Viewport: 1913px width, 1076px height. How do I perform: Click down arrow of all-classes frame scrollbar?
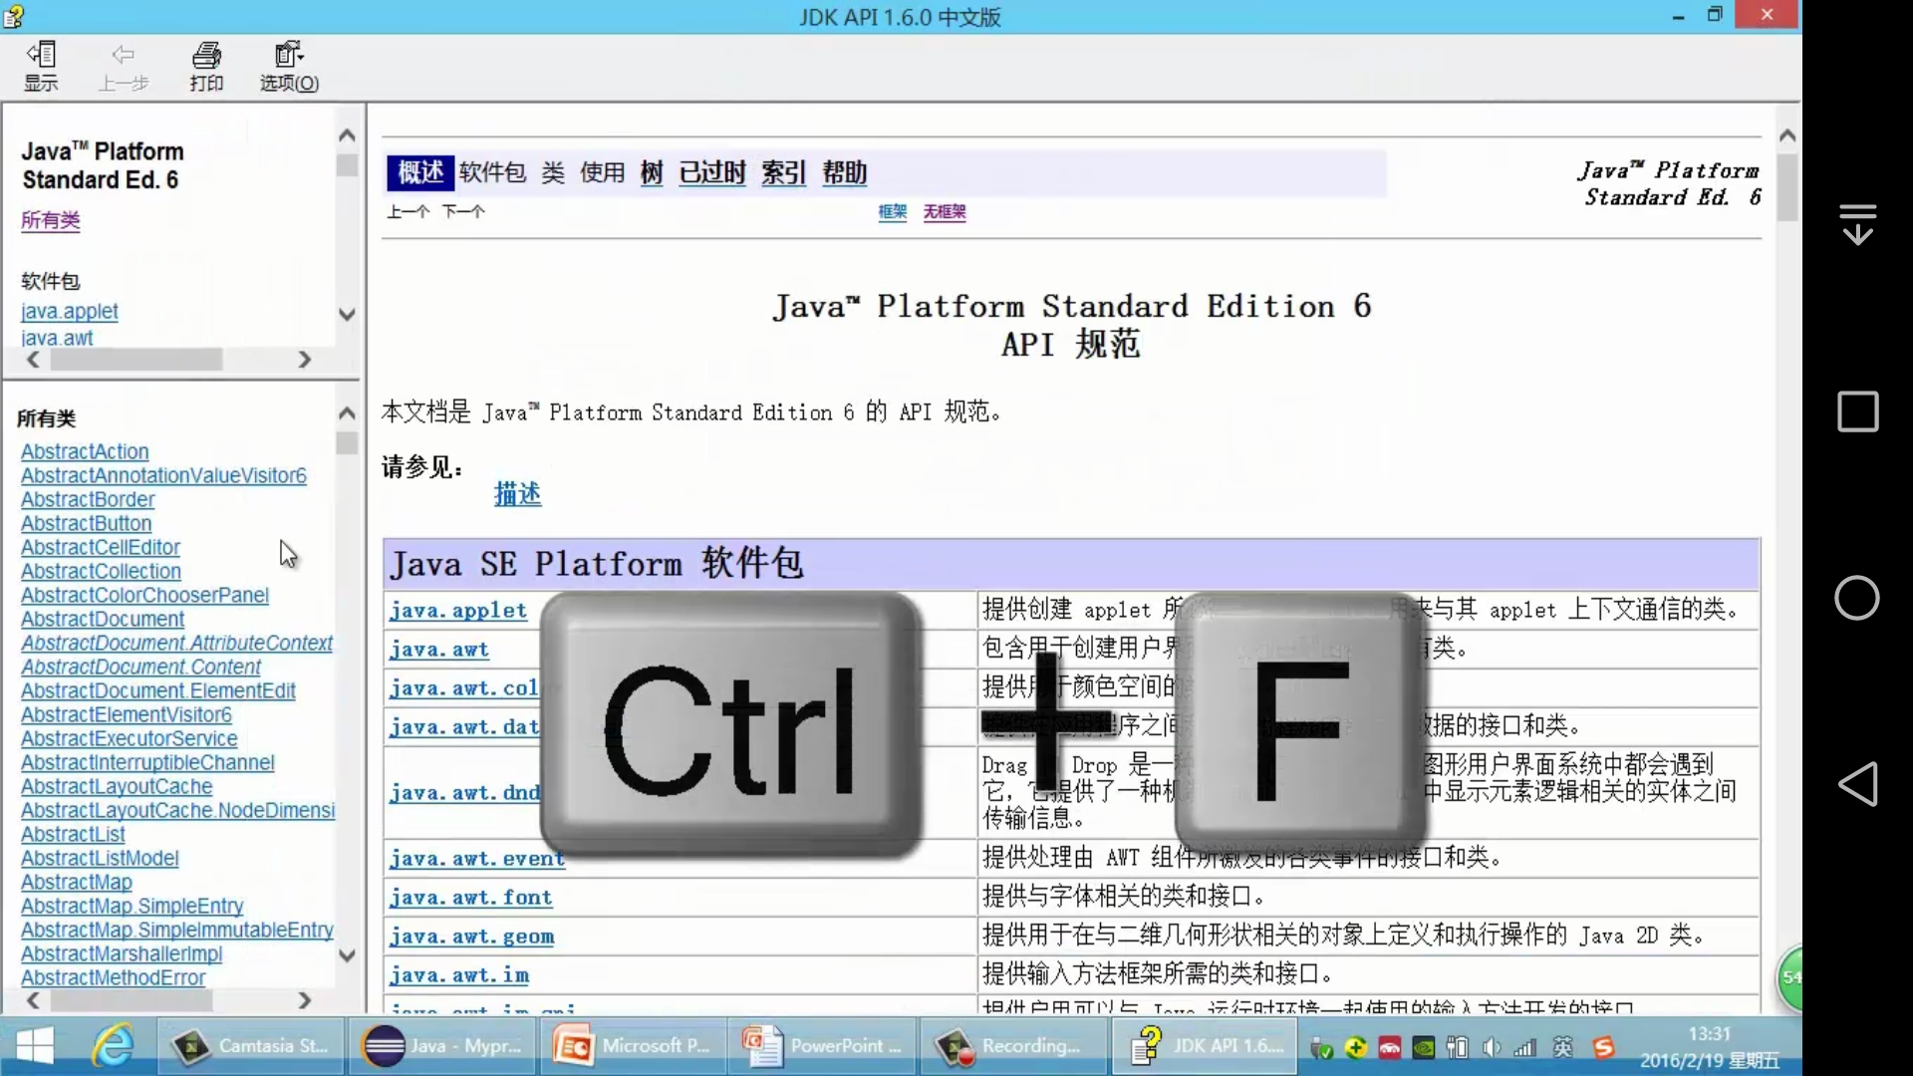[x=347, y=954]
